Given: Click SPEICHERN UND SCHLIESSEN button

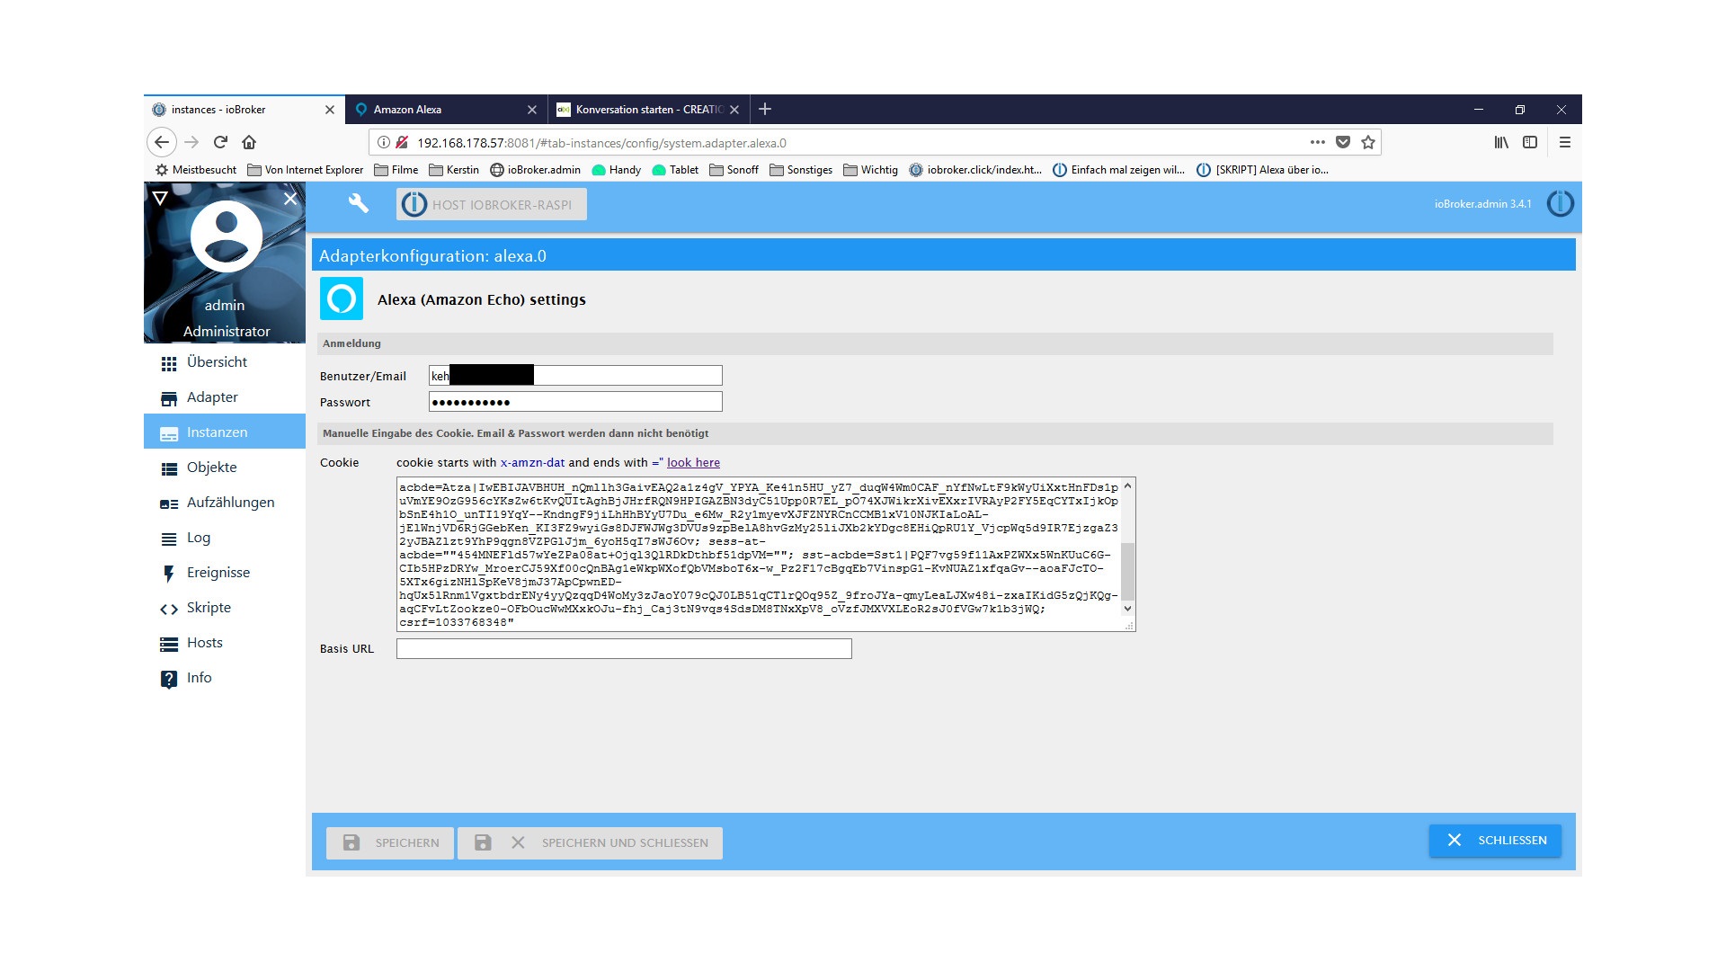Looking at the screenshot, I should click(x=590, y=842).
